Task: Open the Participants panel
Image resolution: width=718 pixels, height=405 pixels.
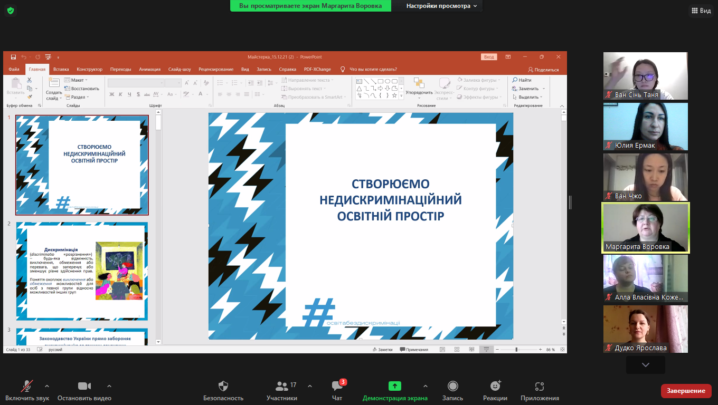Action: point(282,386)
